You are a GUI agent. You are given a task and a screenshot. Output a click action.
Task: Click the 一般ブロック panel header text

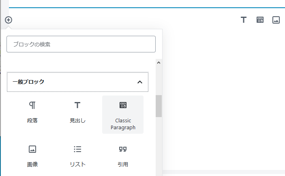[x=28, y=82]
